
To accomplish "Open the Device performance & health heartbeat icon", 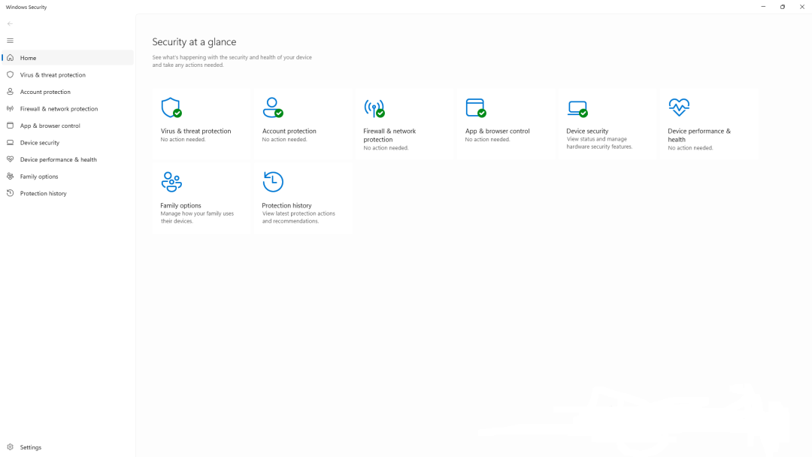I will [678, 107].
